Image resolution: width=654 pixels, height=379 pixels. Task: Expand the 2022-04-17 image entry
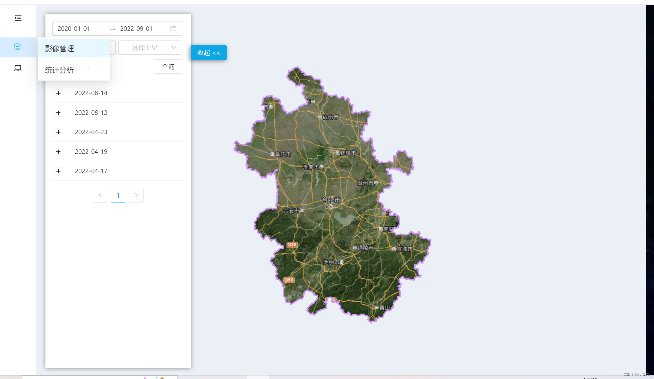point(58,171)
